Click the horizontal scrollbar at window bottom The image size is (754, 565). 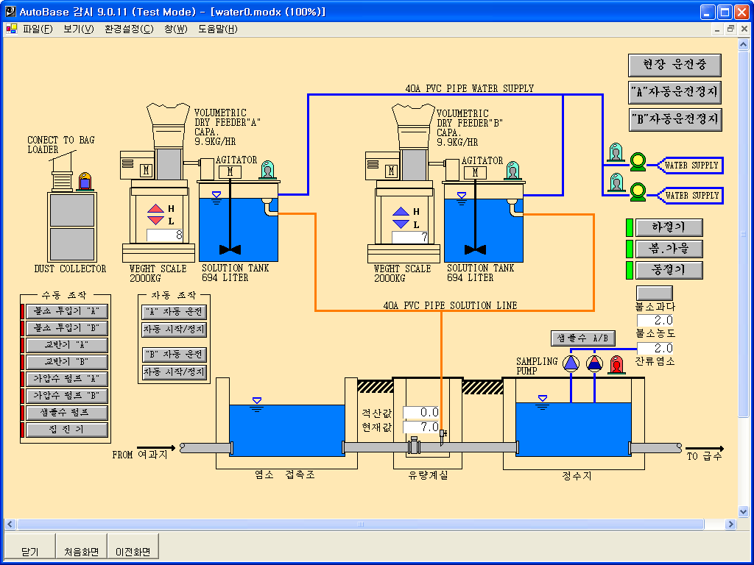coord(370,525)
